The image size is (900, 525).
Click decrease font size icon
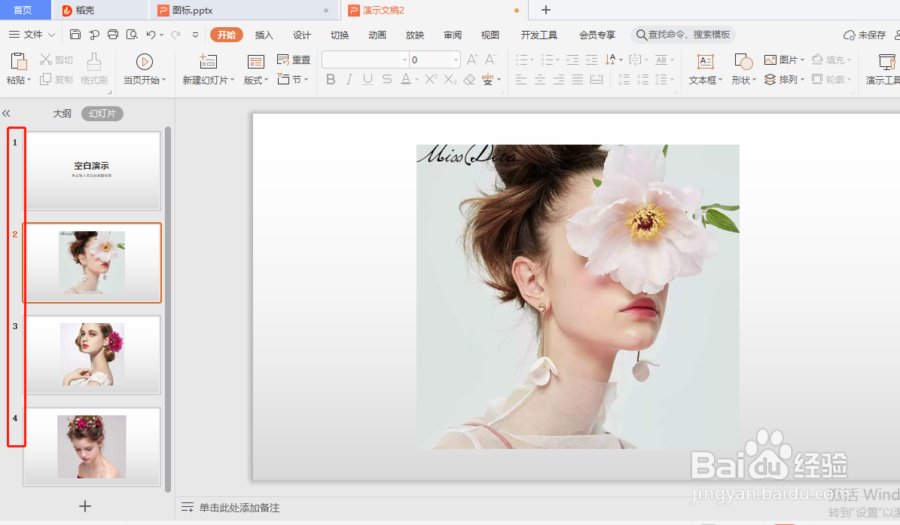(490, 60)
